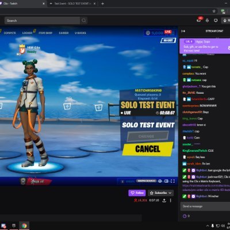Click the share stream upload icon
Screen dimensions: 230x230
(164, 201)
